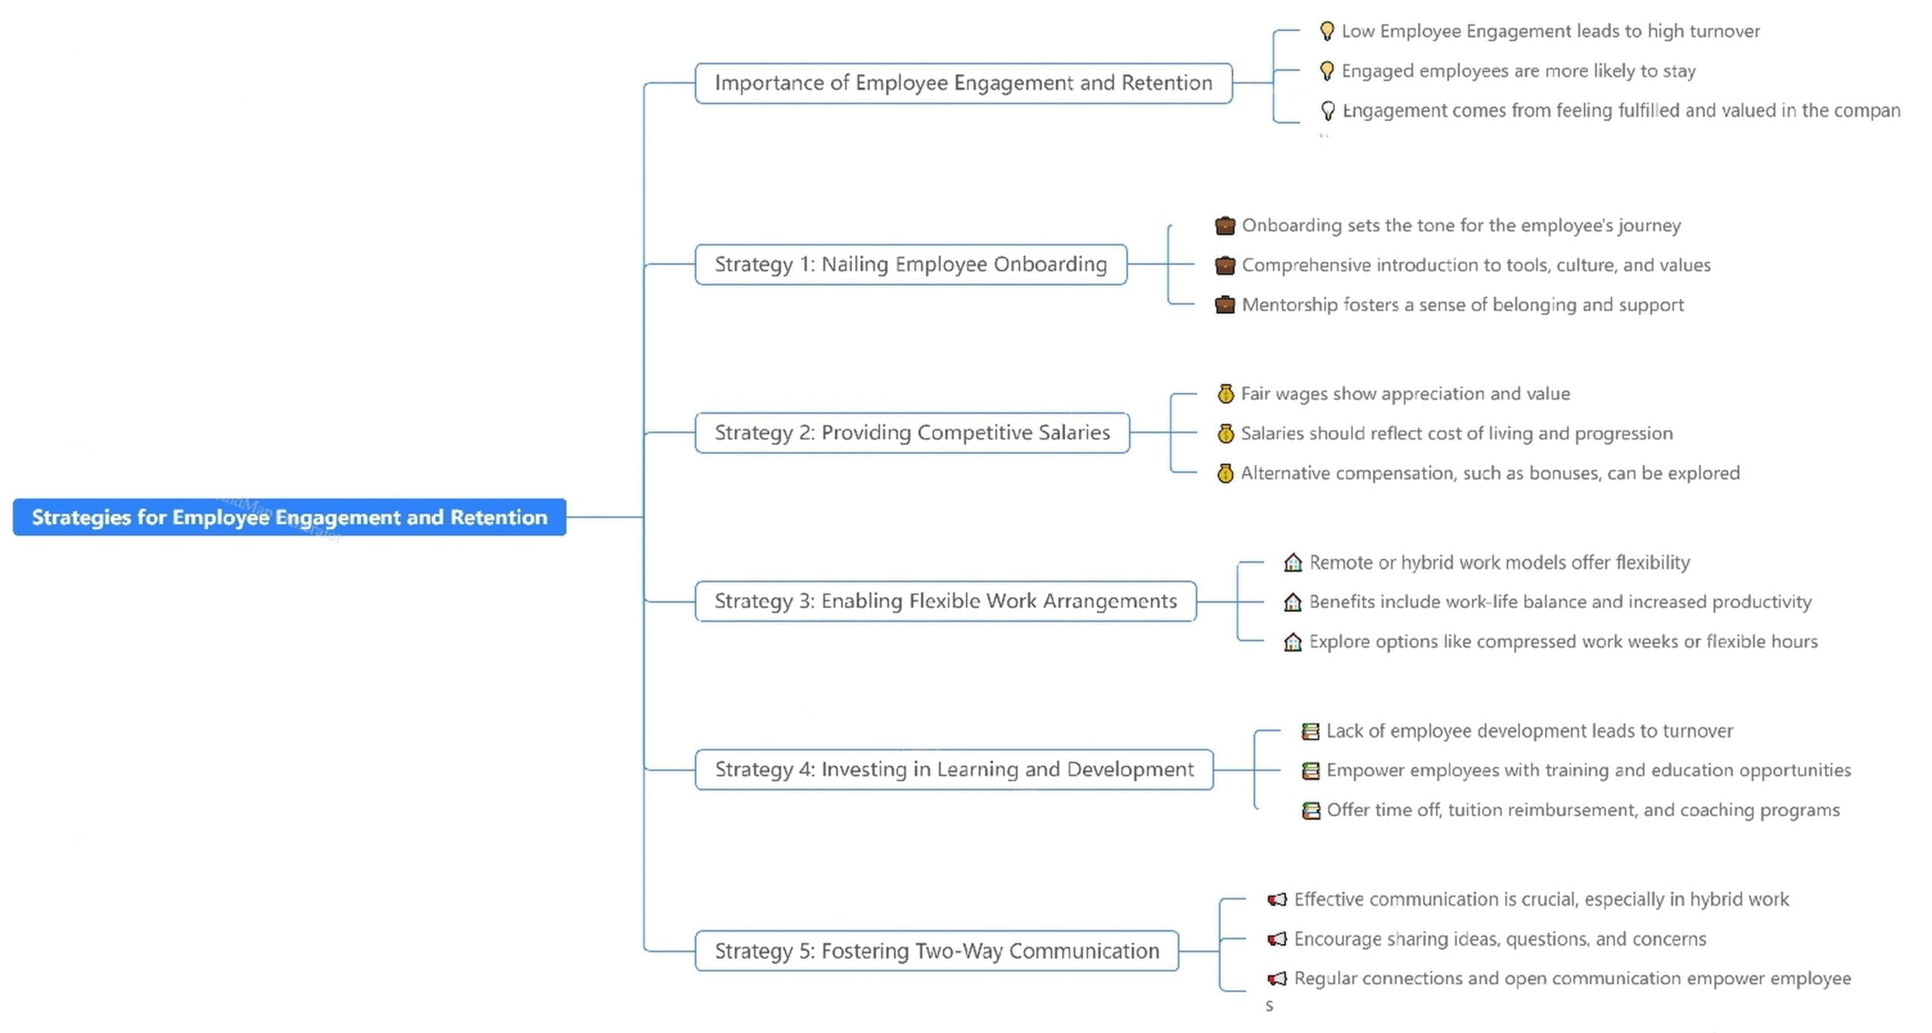Click house icon beside 'Benefits include work-life balance'

tap(1293, 602)
